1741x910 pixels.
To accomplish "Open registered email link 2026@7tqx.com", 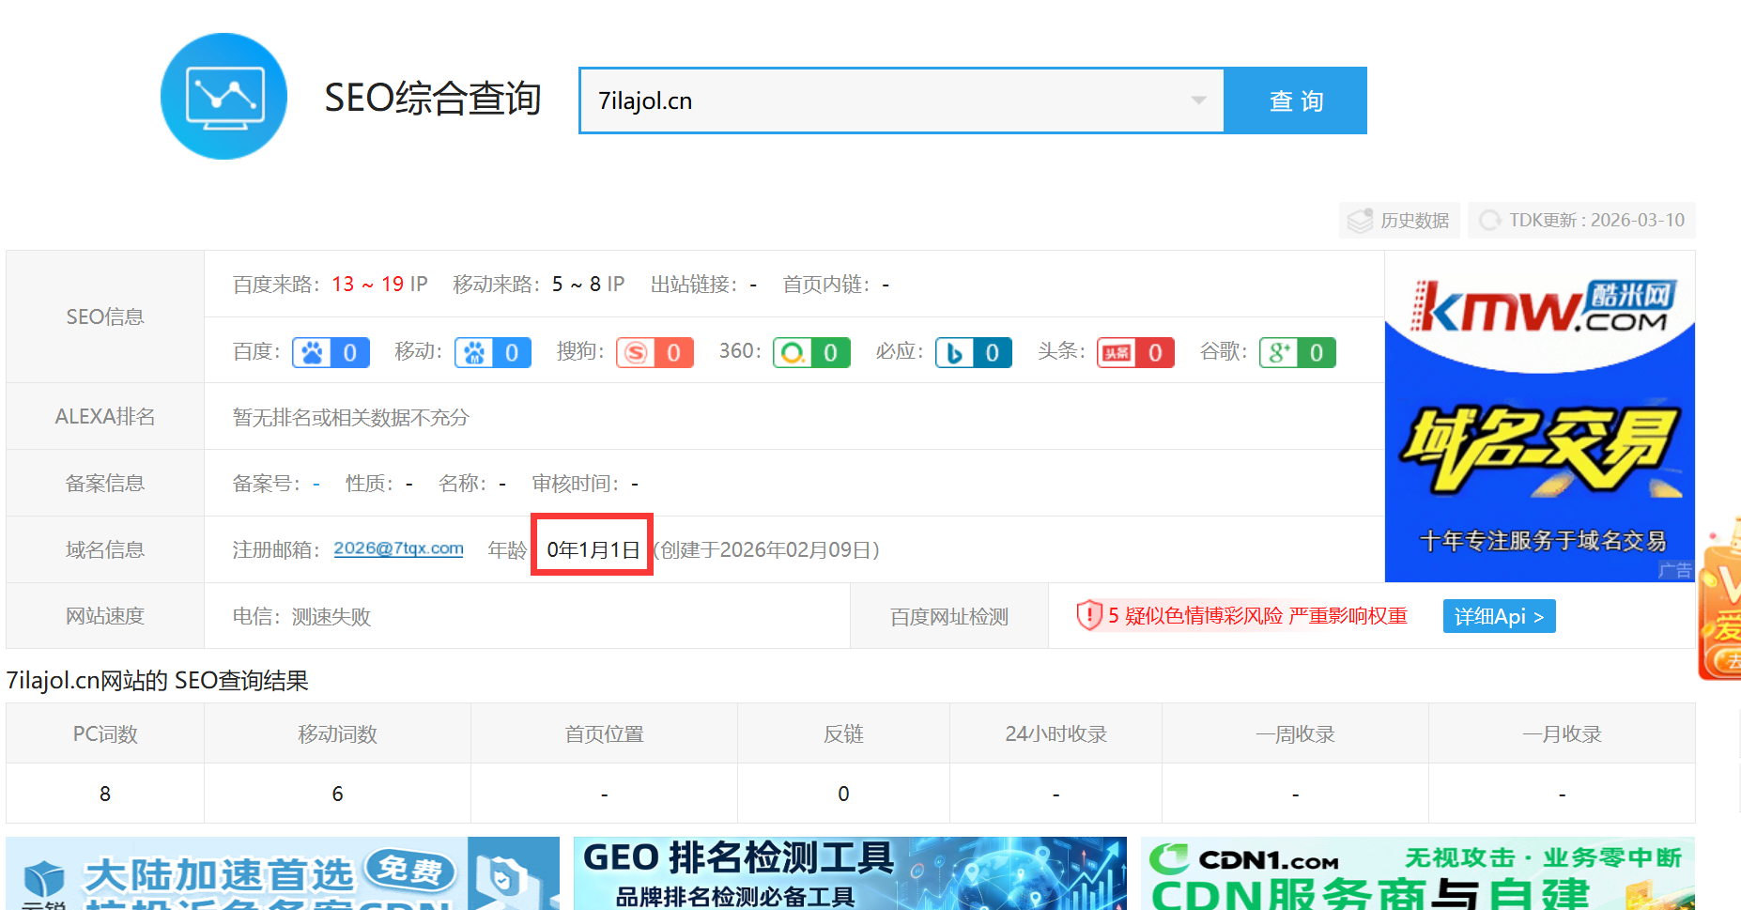I will (398, 549).
